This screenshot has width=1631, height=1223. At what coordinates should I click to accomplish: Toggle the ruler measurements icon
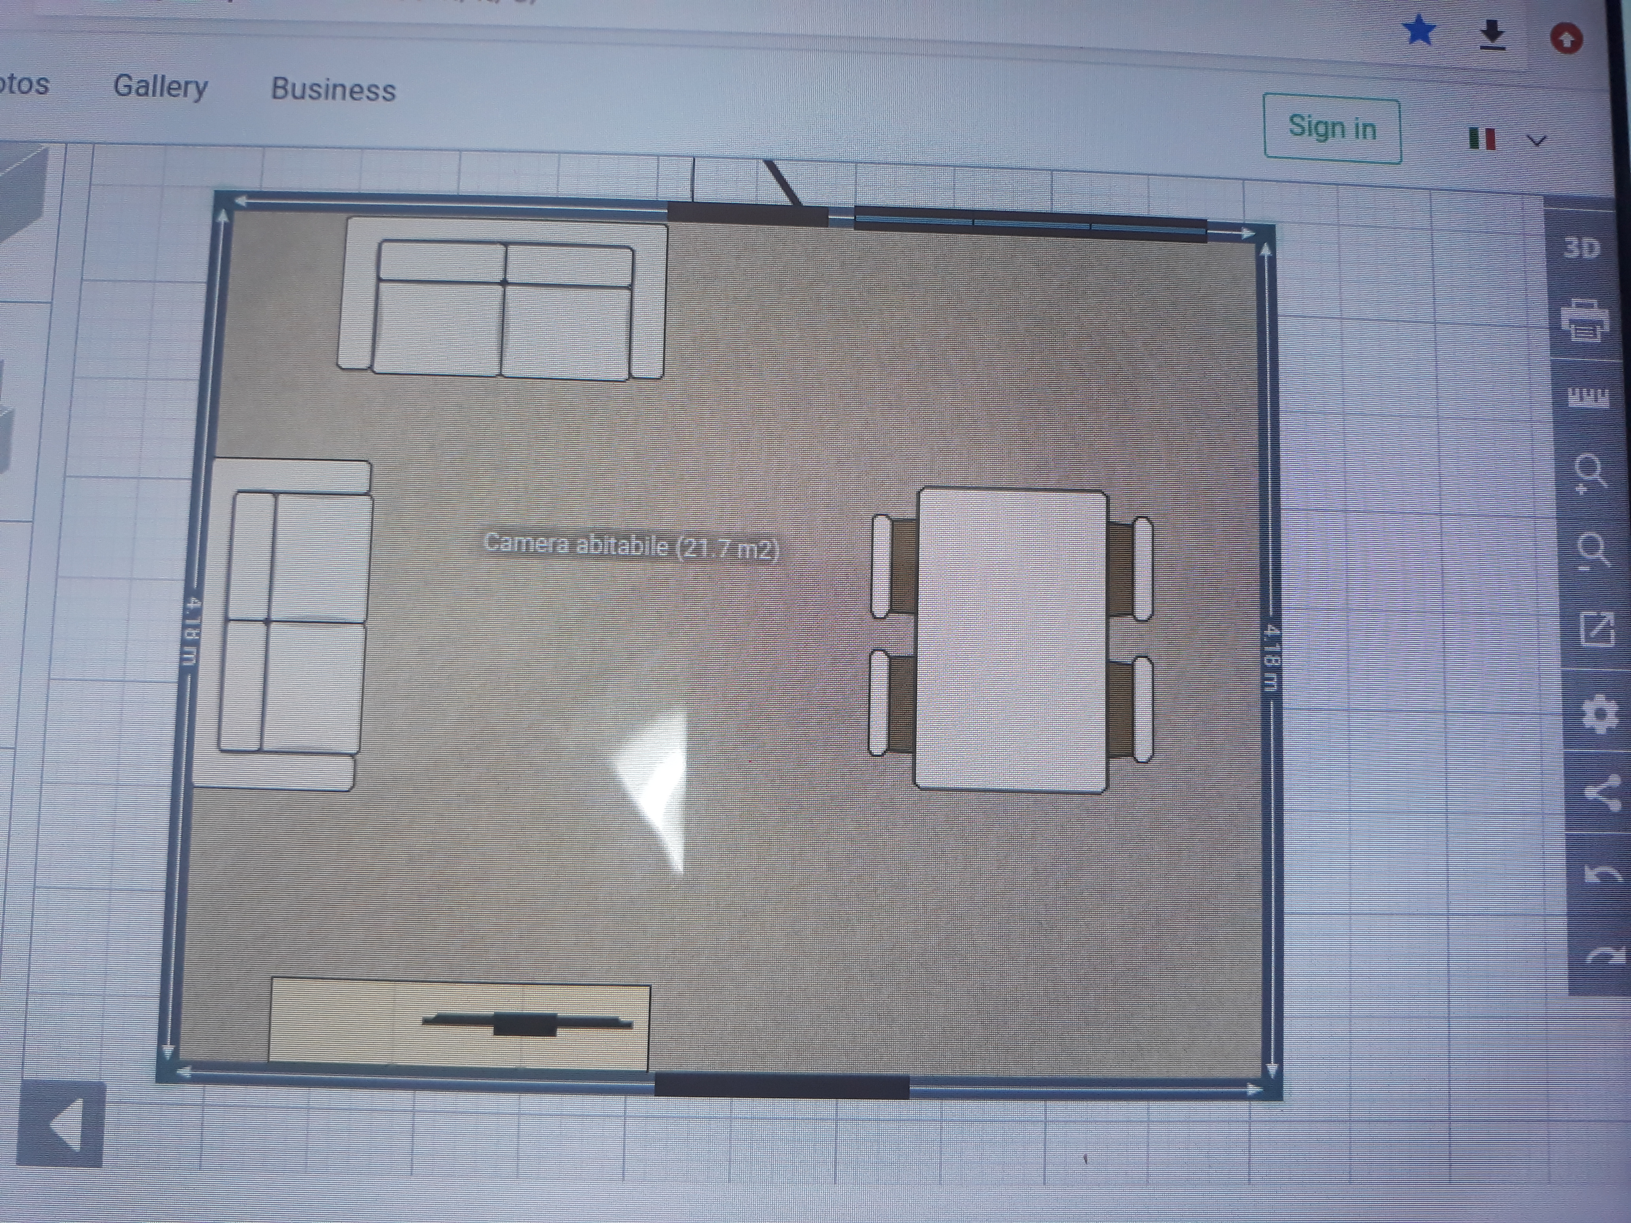pyautogui.click(x=1588, y=397)
